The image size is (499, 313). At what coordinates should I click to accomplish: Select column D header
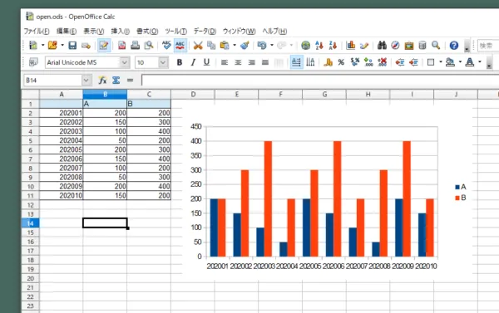[193, 95]
